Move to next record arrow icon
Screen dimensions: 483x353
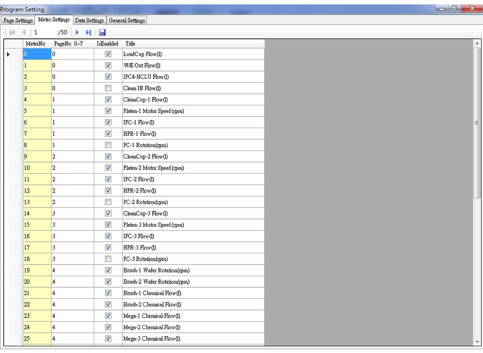pyautogui.click(x=77, y=32)
